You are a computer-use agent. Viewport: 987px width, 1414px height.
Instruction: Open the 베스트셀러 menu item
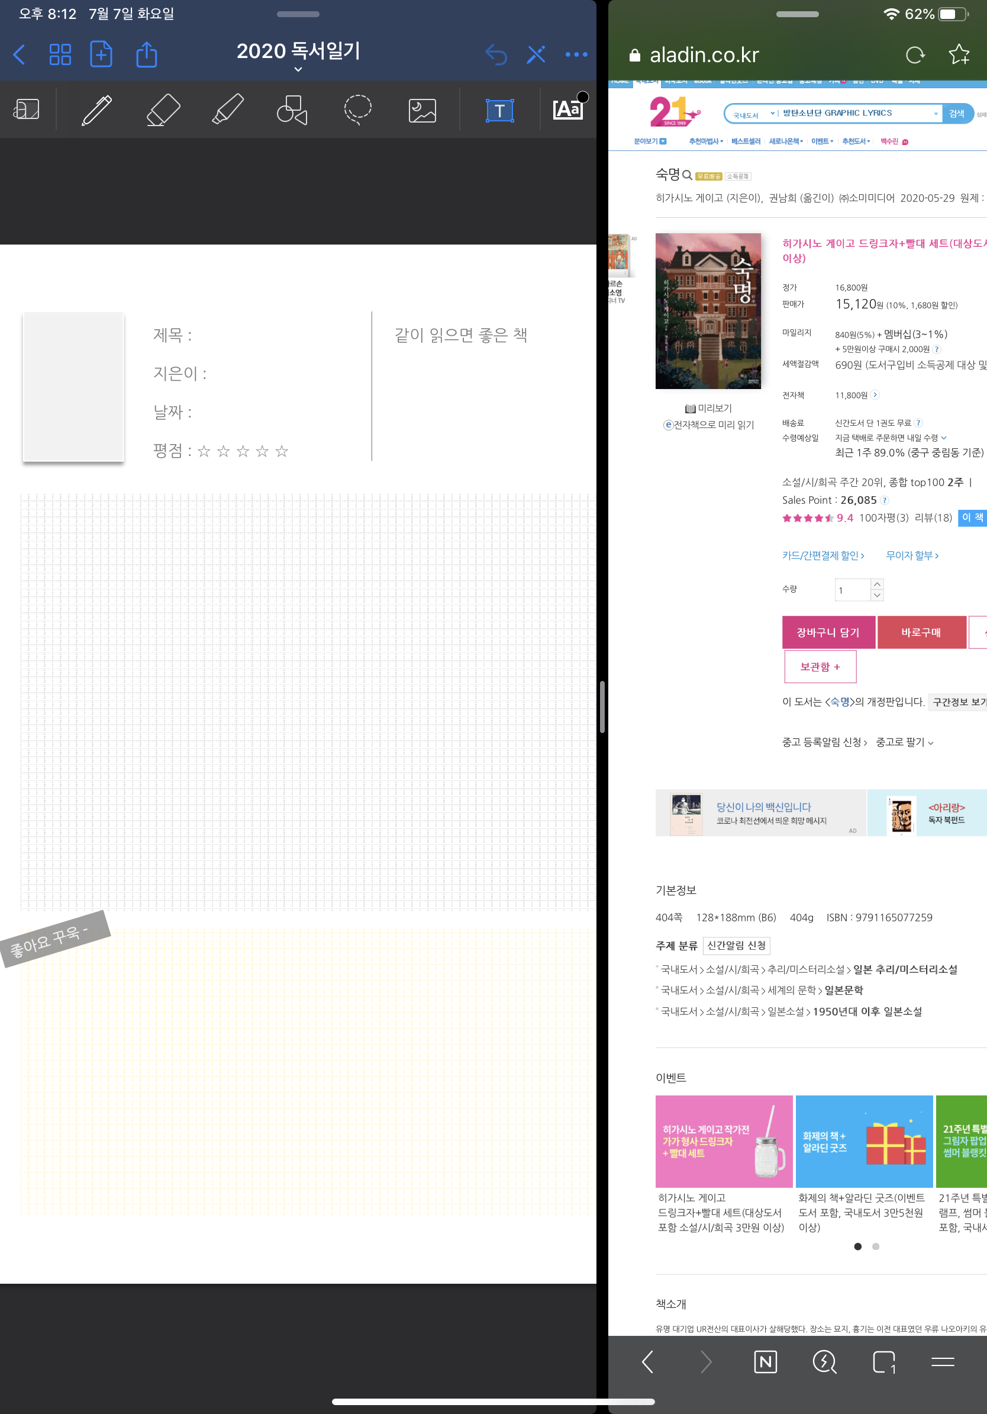tap(746, 142)
